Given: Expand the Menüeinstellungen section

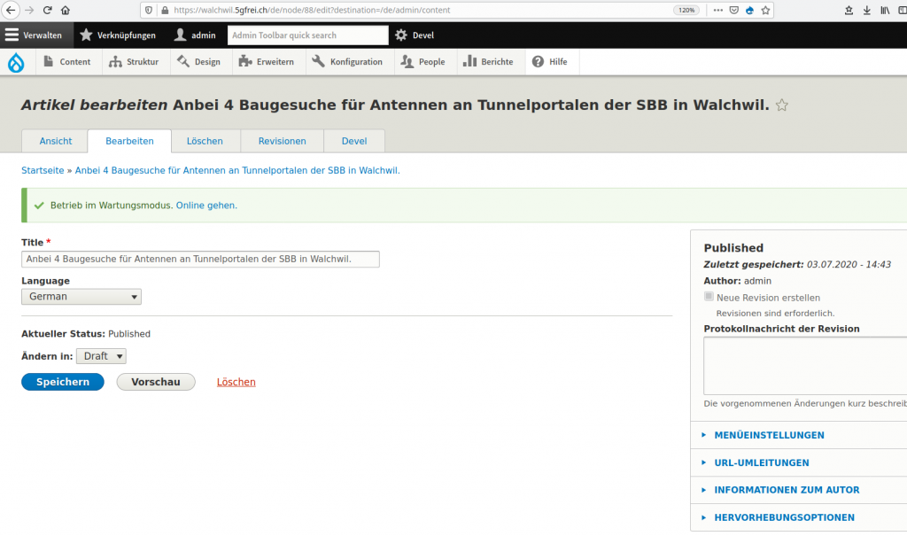Looking at the screenshot, I should point(769,435).
